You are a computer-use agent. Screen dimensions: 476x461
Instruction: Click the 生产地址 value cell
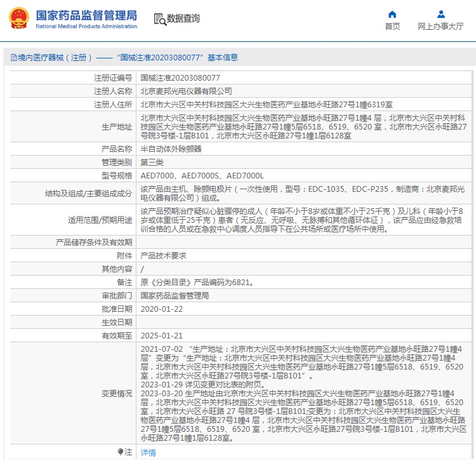click(x=303, y=126)
